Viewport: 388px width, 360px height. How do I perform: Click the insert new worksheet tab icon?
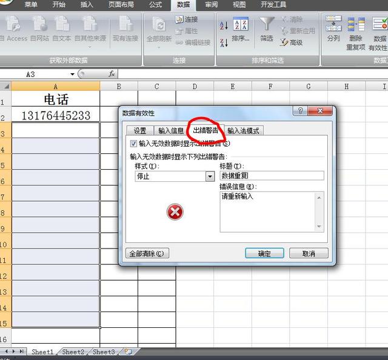pos(128,352)
